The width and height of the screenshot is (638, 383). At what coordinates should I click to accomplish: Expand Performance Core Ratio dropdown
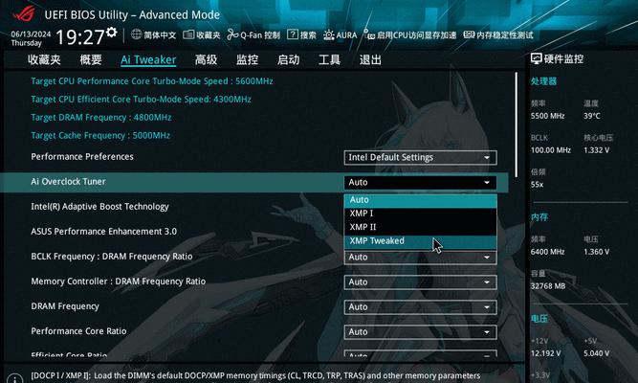click(420, 331)
